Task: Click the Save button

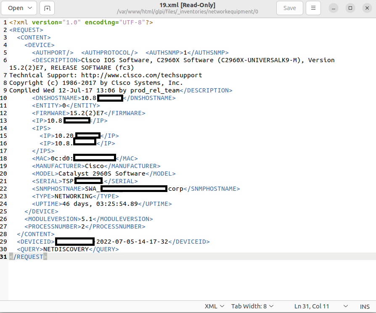Action: (x=289, y=8)
